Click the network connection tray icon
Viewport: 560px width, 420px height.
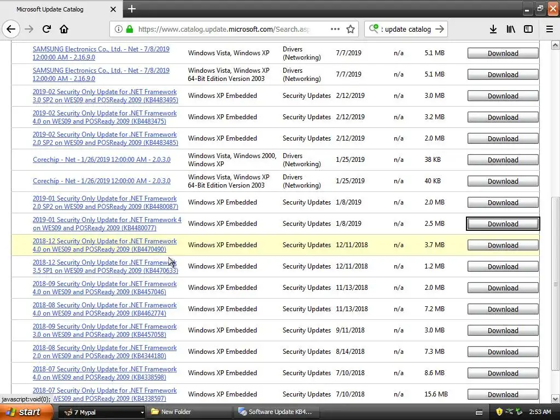[509, 412]
